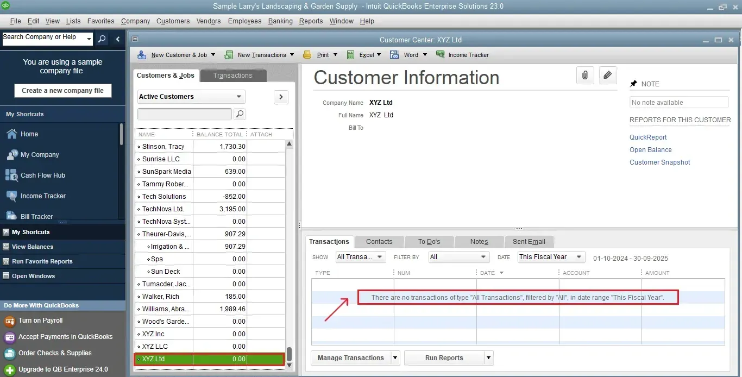
Task: Open Run Reports dropdown arrow
Action: [x=489, y=358]
